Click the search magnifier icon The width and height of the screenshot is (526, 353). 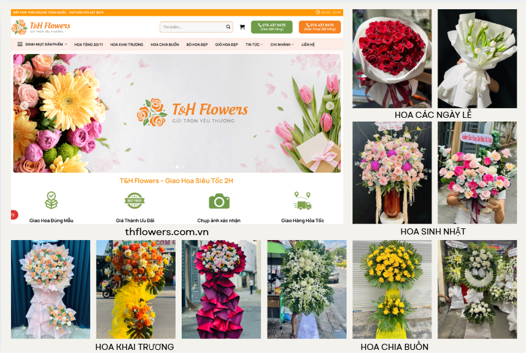coord(228,27)
